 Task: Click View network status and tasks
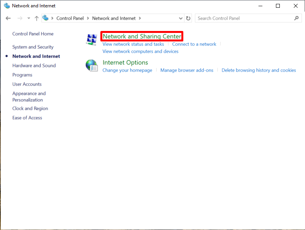(x=133, y=44)
